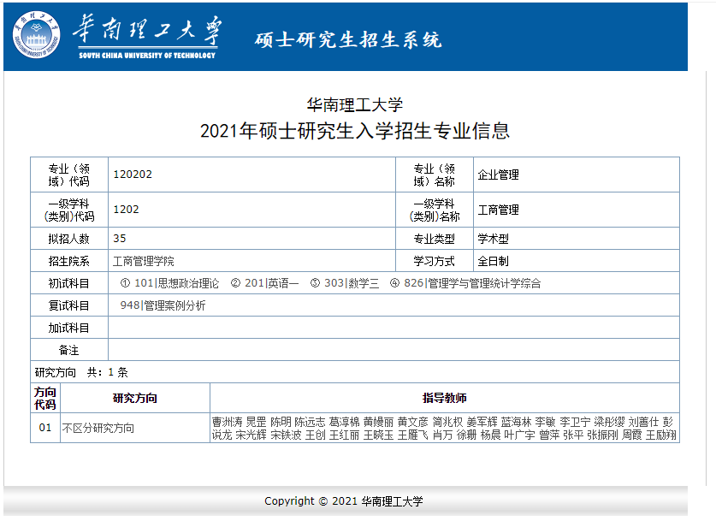The image size is (716, 521).
Task: Click the department value 工商管理学院
Action: [144, 261]
